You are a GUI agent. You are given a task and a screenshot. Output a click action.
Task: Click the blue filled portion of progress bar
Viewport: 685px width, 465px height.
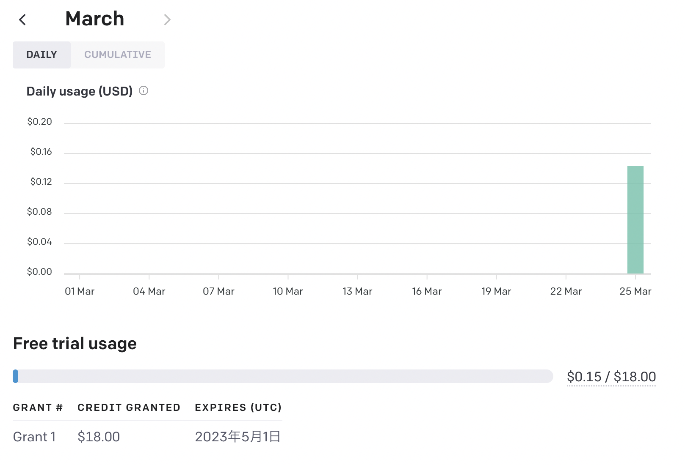(16, 376)
